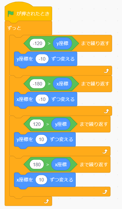Select the 180 input in fourth condition
Viewport: 122px width, 209px height.
click(x=37, y=165)
